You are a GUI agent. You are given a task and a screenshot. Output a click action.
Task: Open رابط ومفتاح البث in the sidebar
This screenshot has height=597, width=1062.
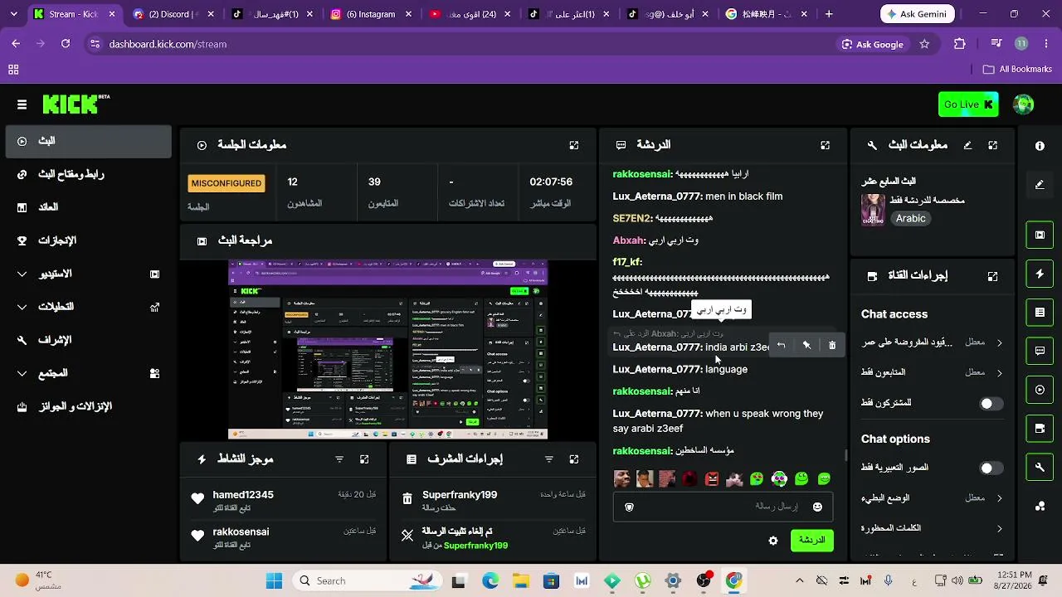tap(89, 174)
